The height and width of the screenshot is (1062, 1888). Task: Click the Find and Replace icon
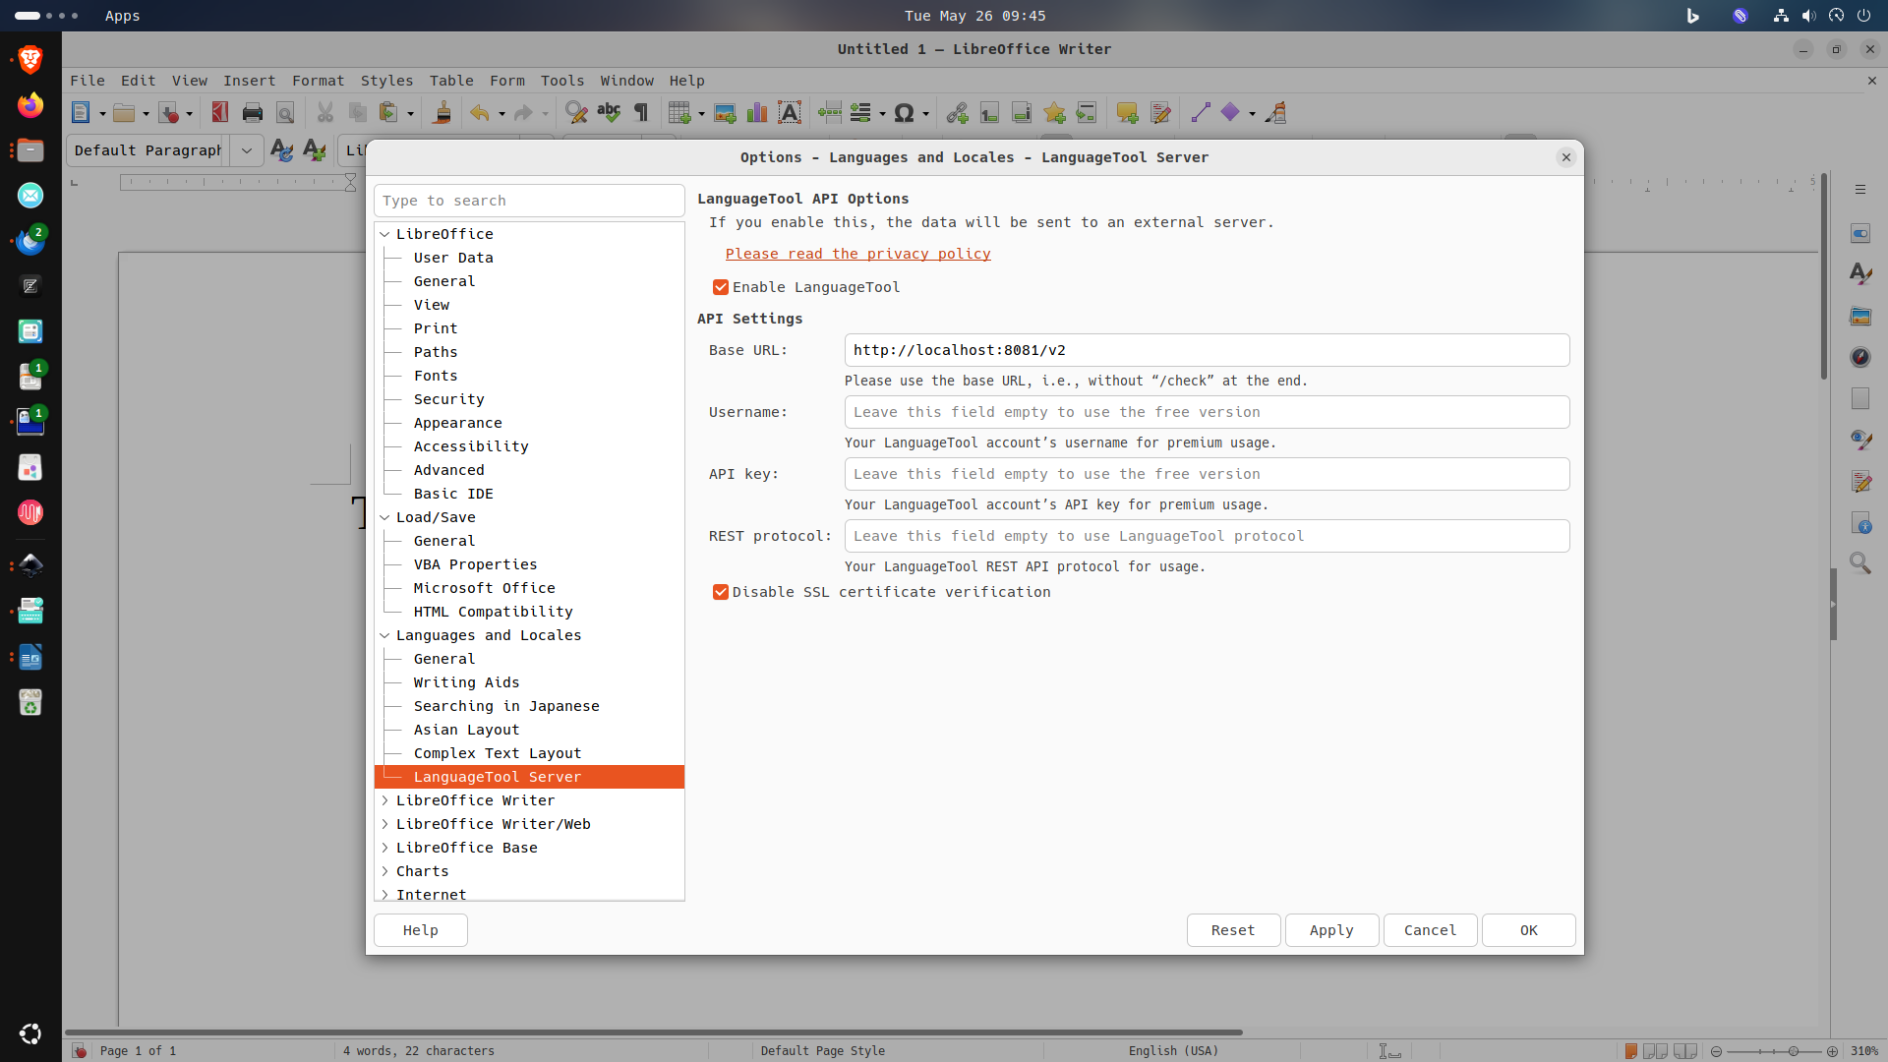[576, 113]
